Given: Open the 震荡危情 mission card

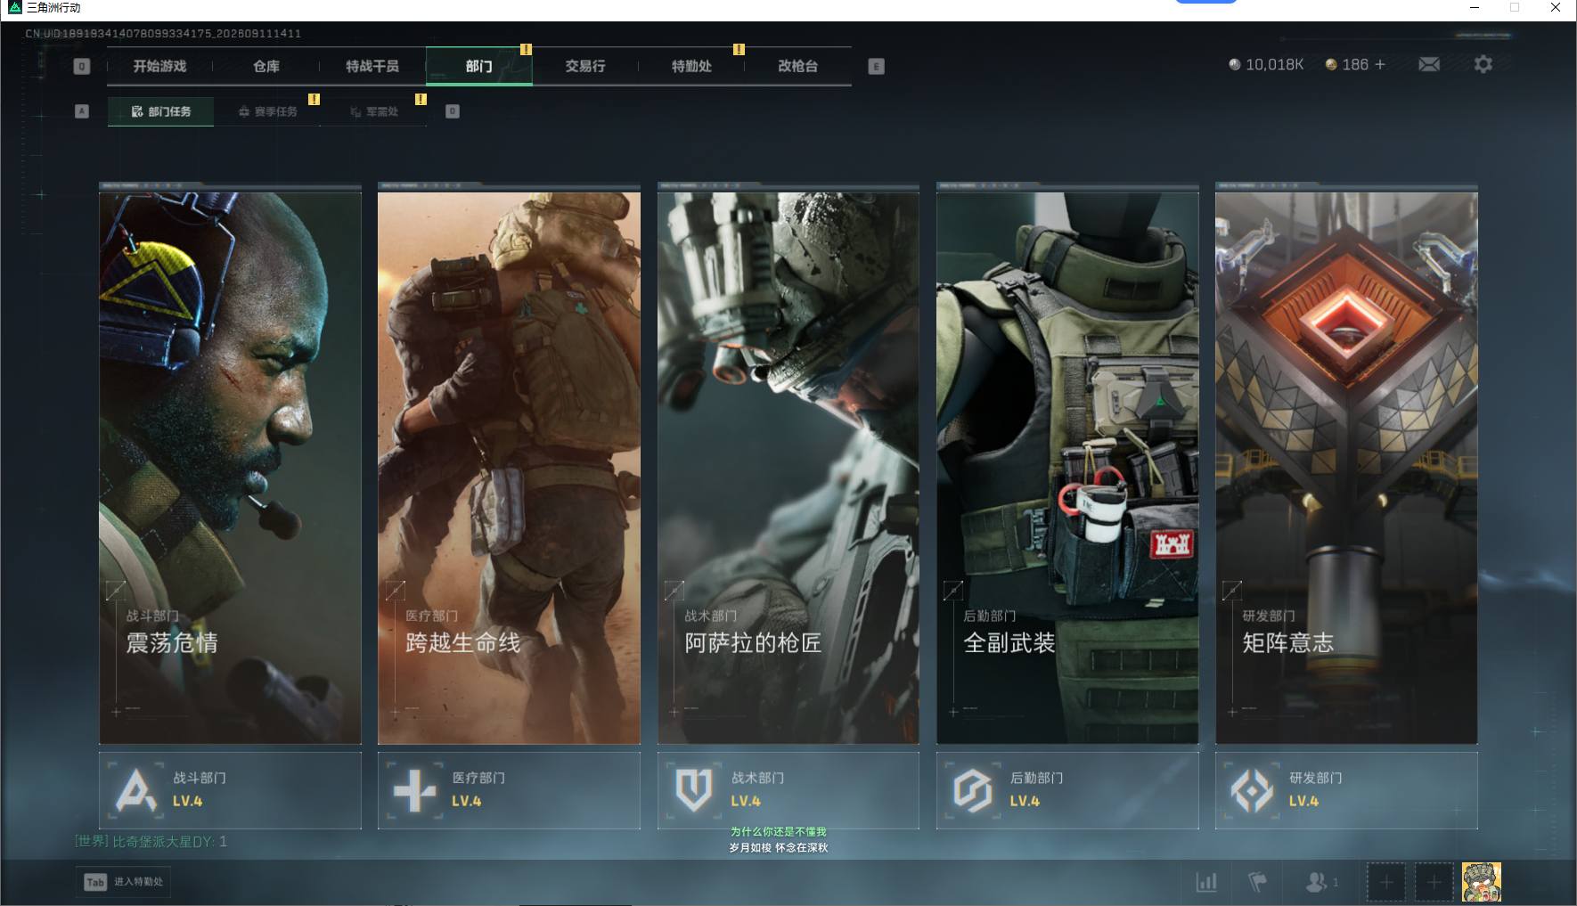Looking at the screenshot, I should click(x=230, y=468).
